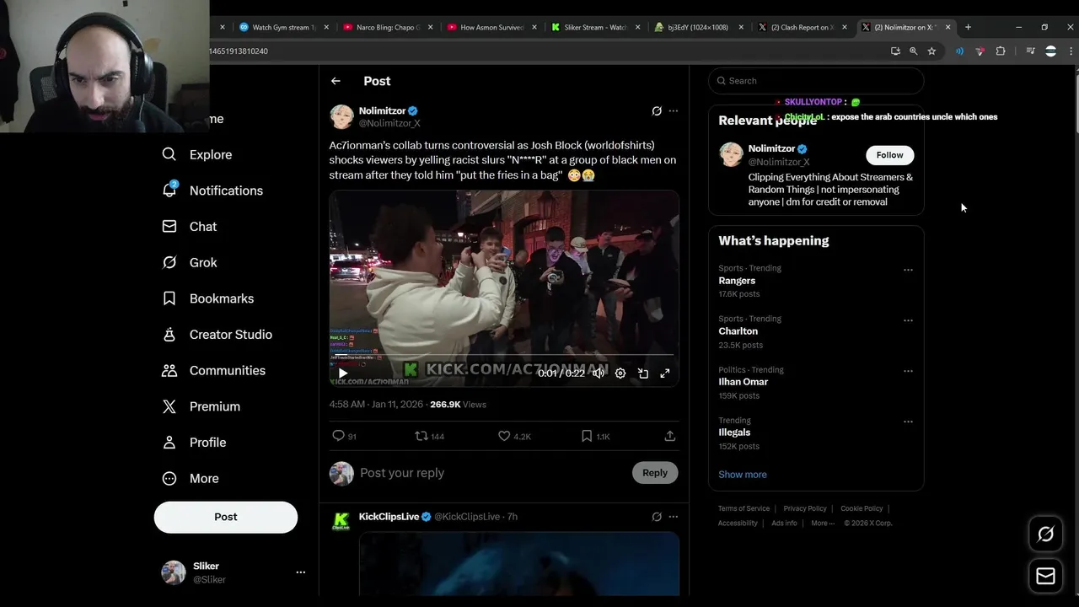
Task: Go back with the Post header arrow
Action: pos(336,81)
